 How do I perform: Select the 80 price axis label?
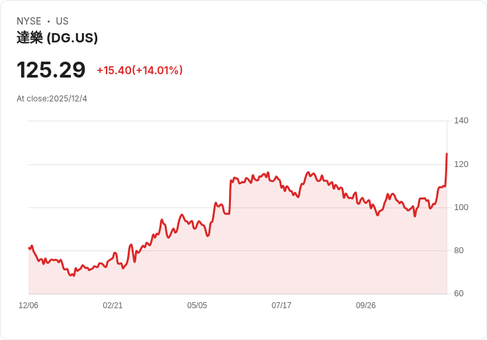(x=459, y=251)
